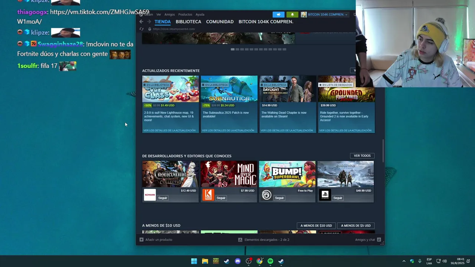The image size is (475, 267).
Task: Click Seguir next to PlayStation Studios
Action: 338,198
